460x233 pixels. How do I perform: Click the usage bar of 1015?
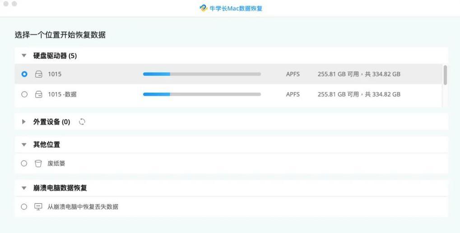(x=202, y=74)
